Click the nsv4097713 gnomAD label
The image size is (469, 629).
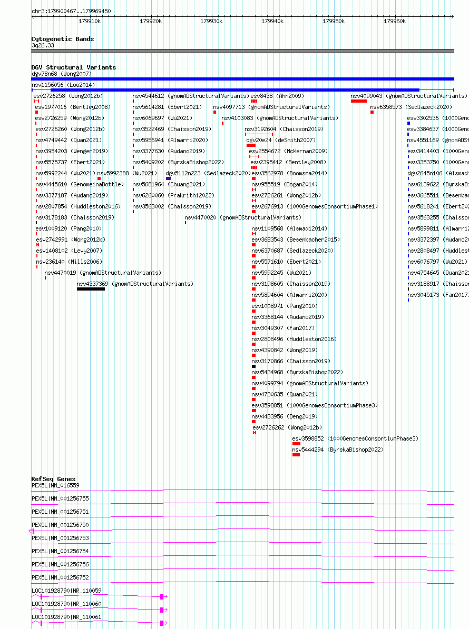click(271, 107)
